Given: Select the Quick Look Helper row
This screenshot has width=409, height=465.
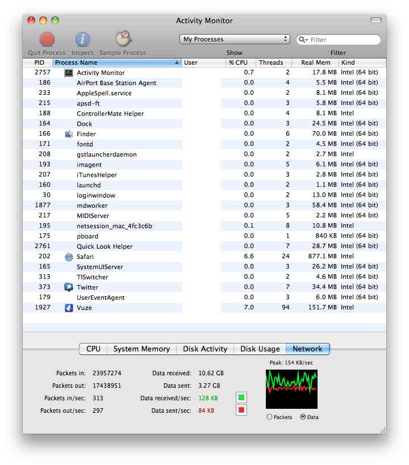Looking at the screenshot, I should point(204,246).
